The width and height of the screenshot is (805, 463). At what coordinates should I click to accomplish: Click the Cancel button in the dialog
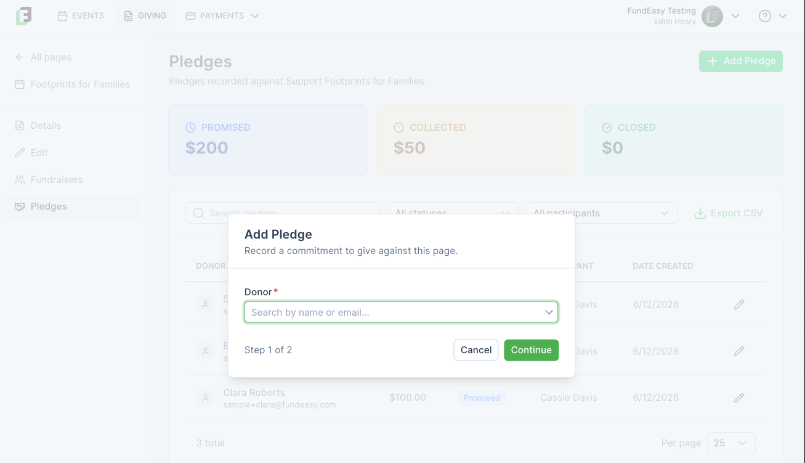click(x=476, y=350)
